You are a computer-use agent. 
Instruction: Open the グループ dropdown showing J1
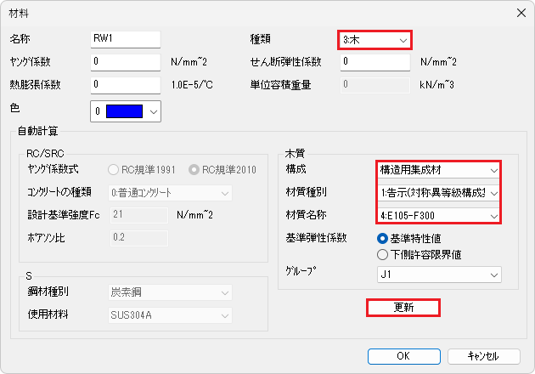point(436,275)
